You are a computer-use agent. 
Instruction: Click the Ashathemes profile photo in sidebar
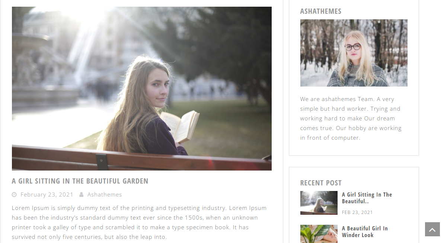pyautogui.click(x=354, y=53)
